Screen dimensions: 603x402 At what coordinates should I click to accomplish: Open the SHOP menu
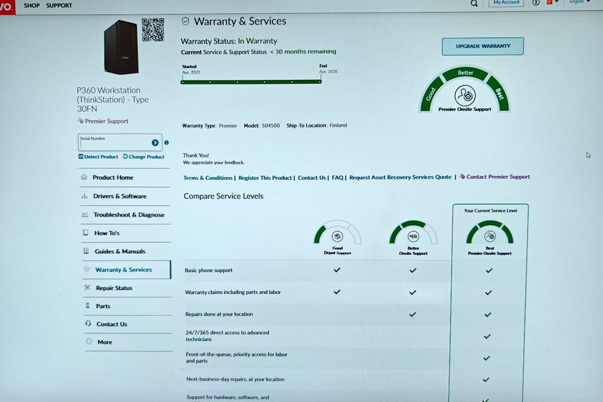point(31,6)
